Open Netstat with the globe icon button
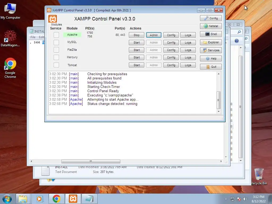272x204 pixels. [211, 26]
